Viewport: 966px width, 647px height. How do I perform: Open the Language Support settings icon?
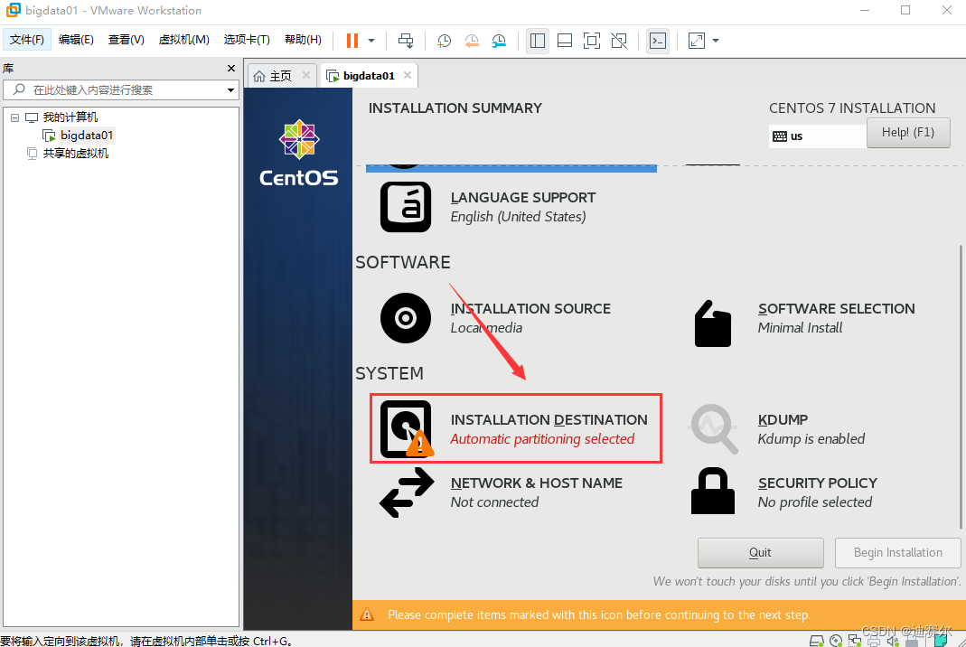click(x=406, y=207)
